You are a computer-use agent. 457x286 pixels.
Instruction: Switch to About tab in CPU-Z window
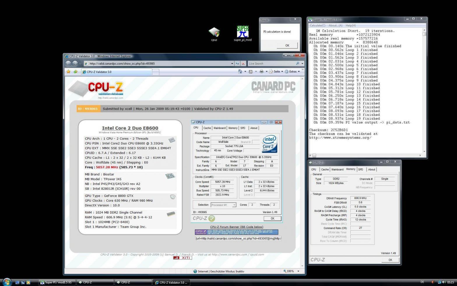tap(372, 170)
